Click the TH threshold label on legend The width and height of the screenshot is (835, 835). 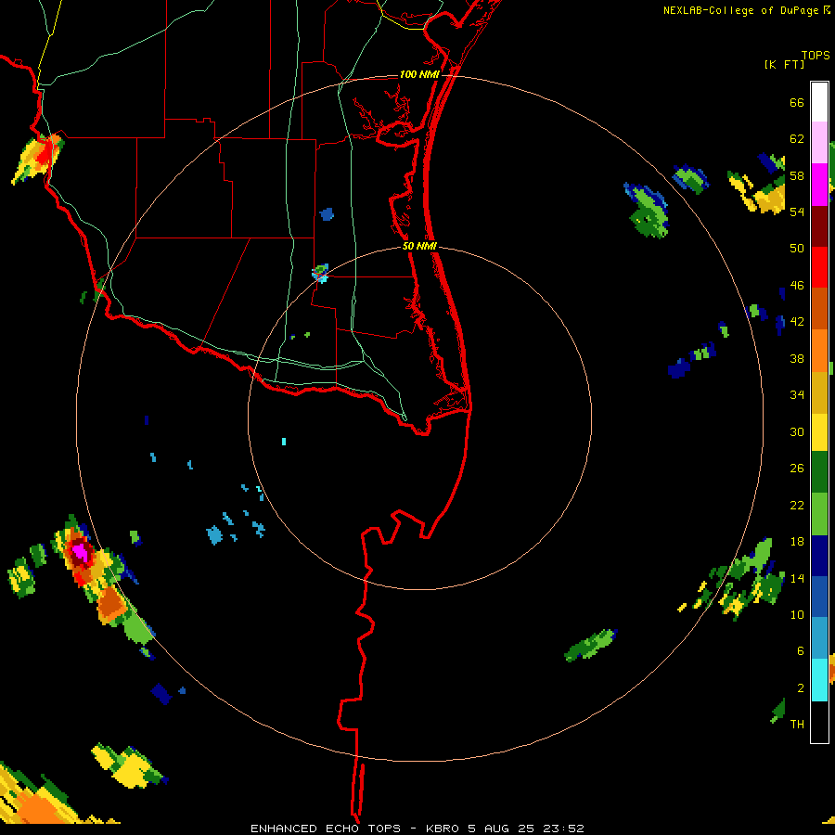click(797, 725)
